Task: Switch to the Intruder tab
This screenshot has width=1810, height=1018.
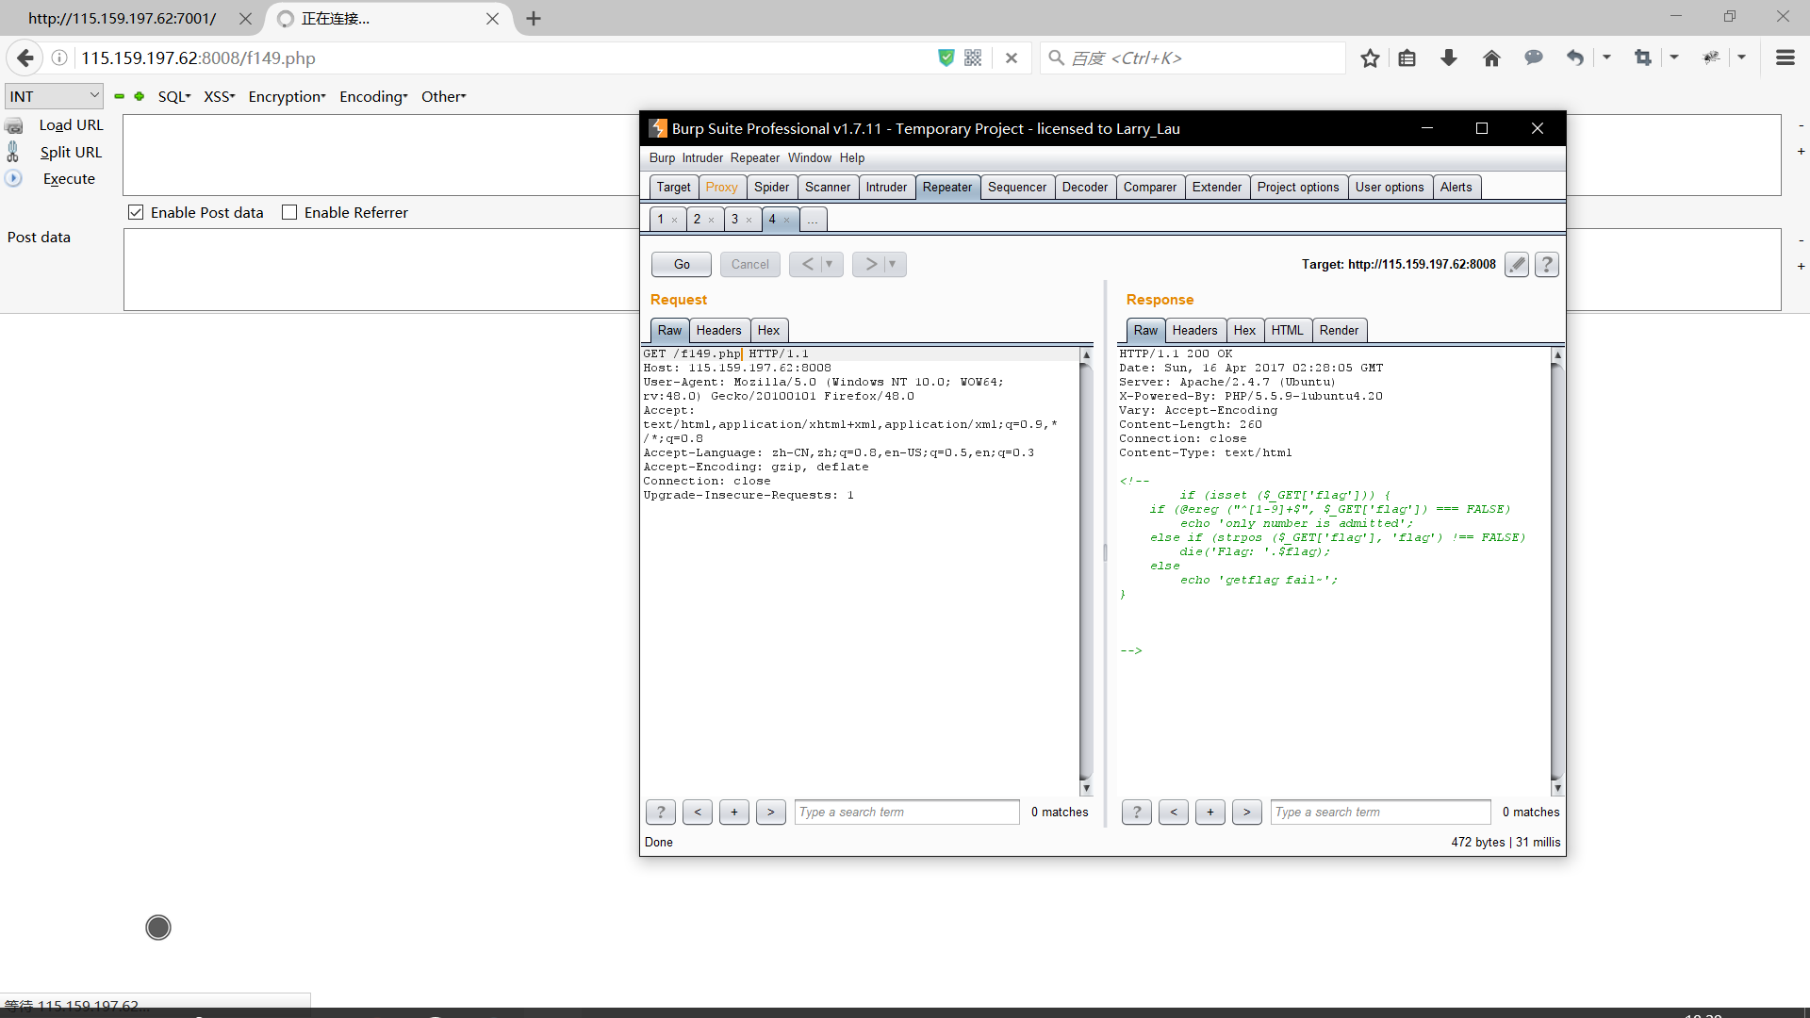Action: coord(886,187)
